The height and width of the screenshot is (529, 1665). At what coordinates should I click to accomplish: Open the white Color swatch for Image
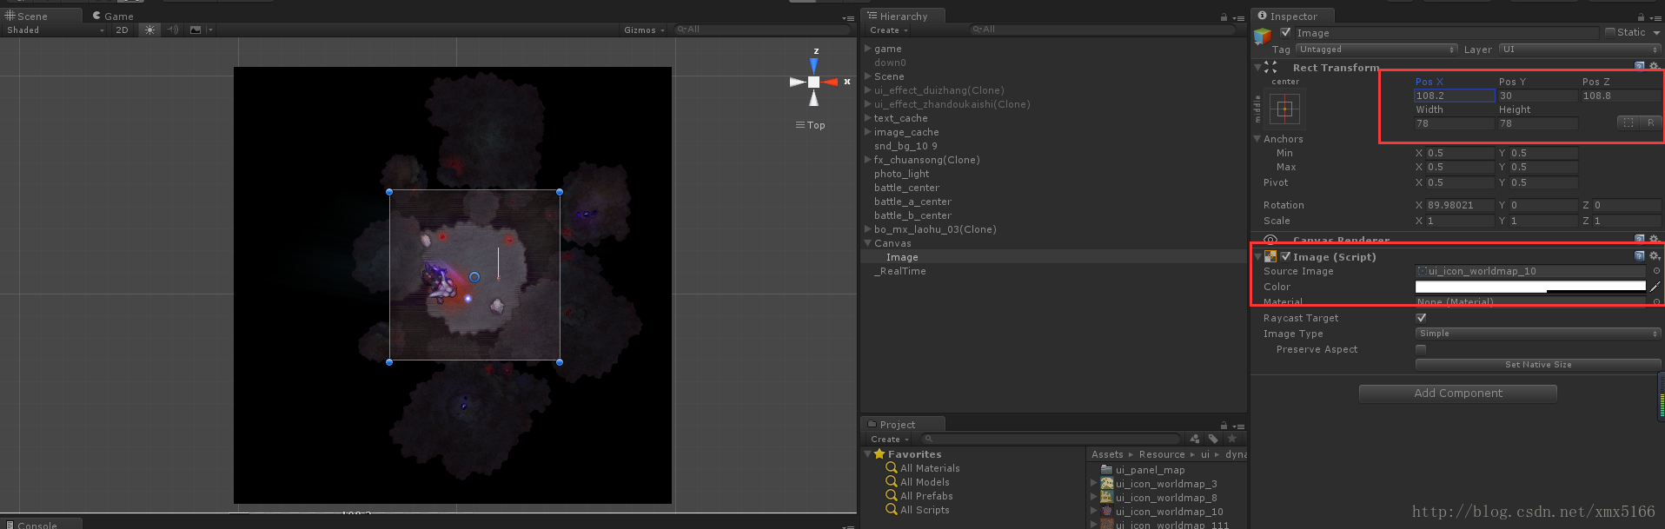pos(1530,287)
